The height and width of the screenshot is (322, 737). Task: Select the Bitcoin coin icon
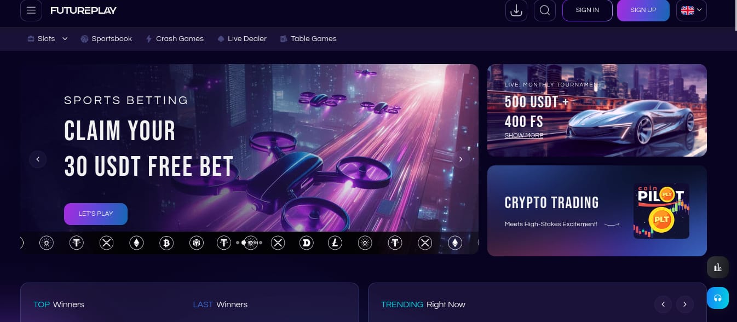[x=166, y=243]
